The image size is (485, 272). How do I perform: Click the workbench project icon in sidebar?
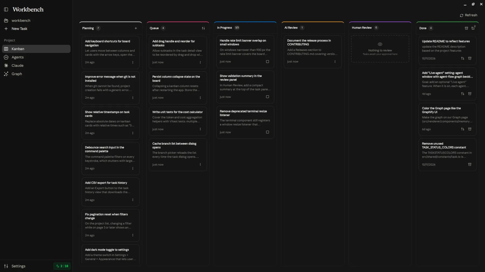[x=6, y=21]
